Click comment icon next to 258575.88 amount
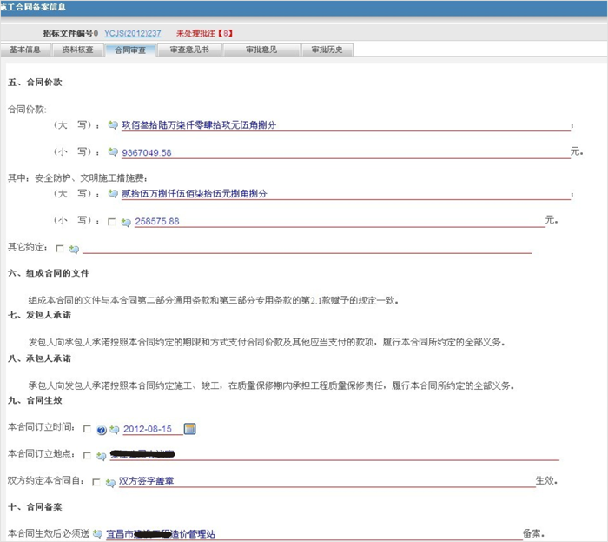 [x=127, y=222]
